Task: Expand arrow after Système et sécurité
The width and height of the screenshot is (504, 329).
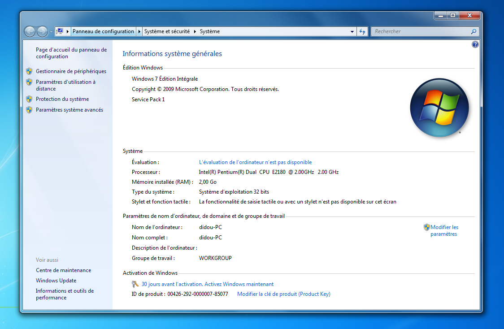Action: point(195,31)
